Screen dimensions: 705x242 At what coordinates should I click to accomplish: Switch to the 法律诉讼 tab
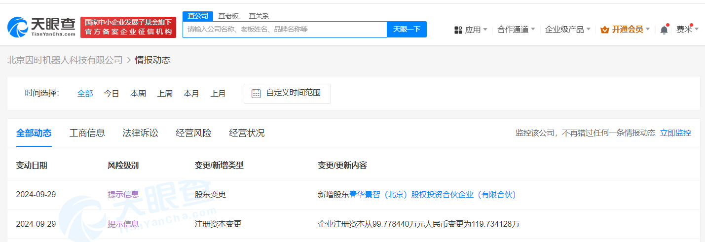[x=141, y=133]
